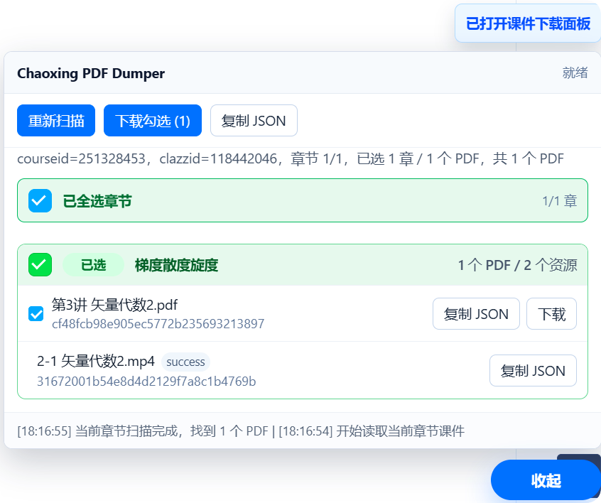Click the 就绪 status label
The width and height of the screenshot is (601, 503).
point(575,72)
